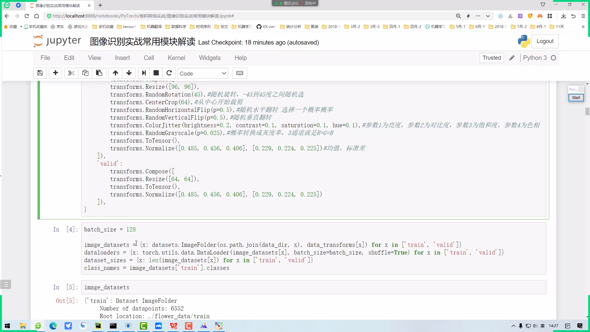Click the Python 3 kernel indicator
590x332 pixels.
[535, 58]
